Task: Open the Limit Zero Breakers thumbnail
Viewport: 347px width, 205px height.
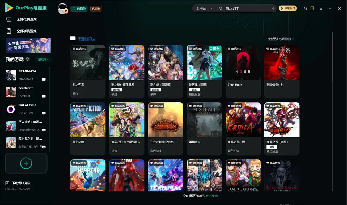Action: (243, 176)
